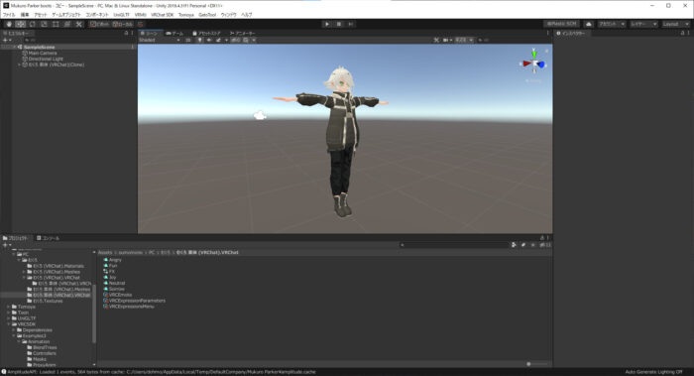Expand the VRCSDK folder in project tree

click(8, 324)
